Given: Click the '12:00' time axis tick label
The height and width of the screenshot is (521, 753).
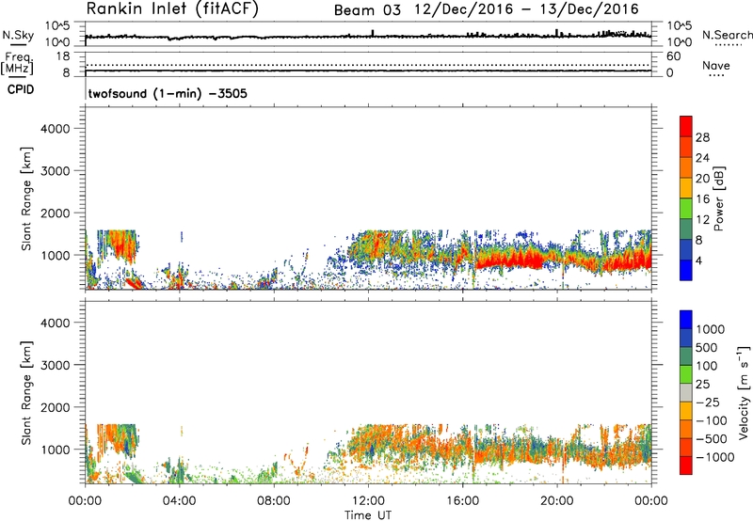Looking at the screenshot, I should click(x=368, y=501).
